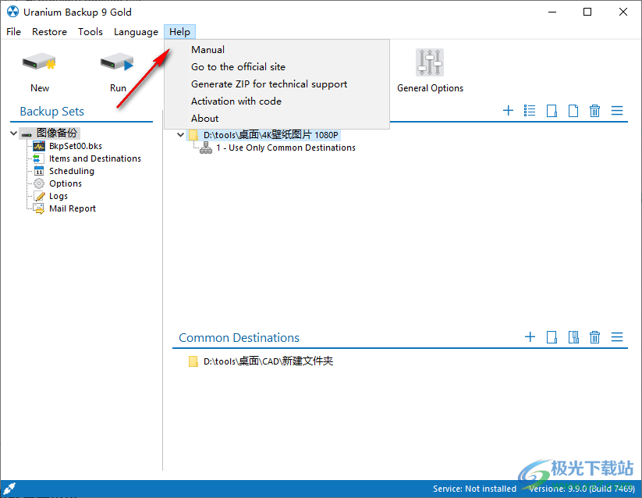This screenshot has width=642, height=498.
Task: Open General Options sliders icon
Action: pyautogui.click(x=430, y=62)
